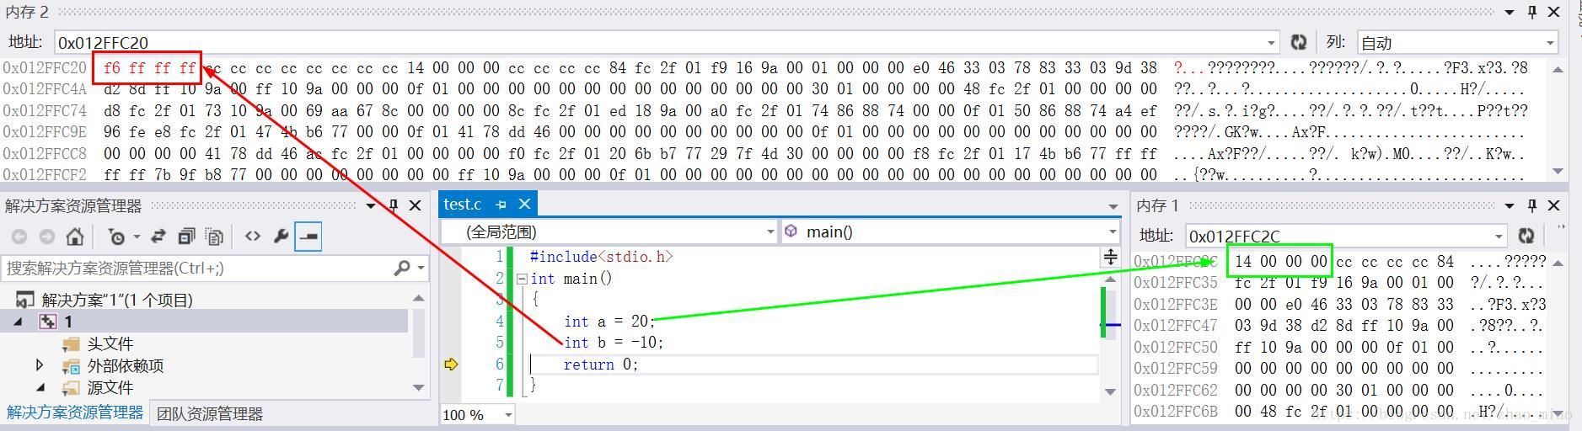Collapse the 源文件 folder
Screen dimensions: 1582x431
click(x=40, y=387)
